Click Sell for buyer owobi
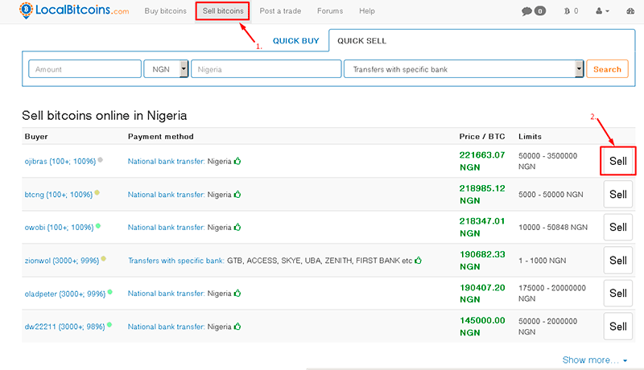644x370 pixels. (617, 228)
